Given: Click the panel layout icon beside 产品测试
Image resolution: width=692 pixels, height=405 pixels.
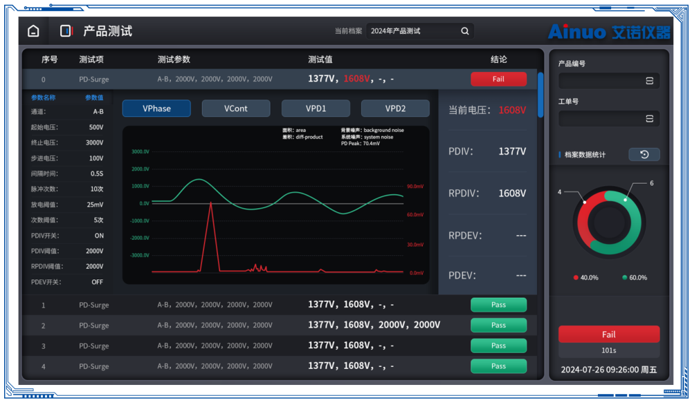Looking at the screenshot, I should (x=66, y=31).
